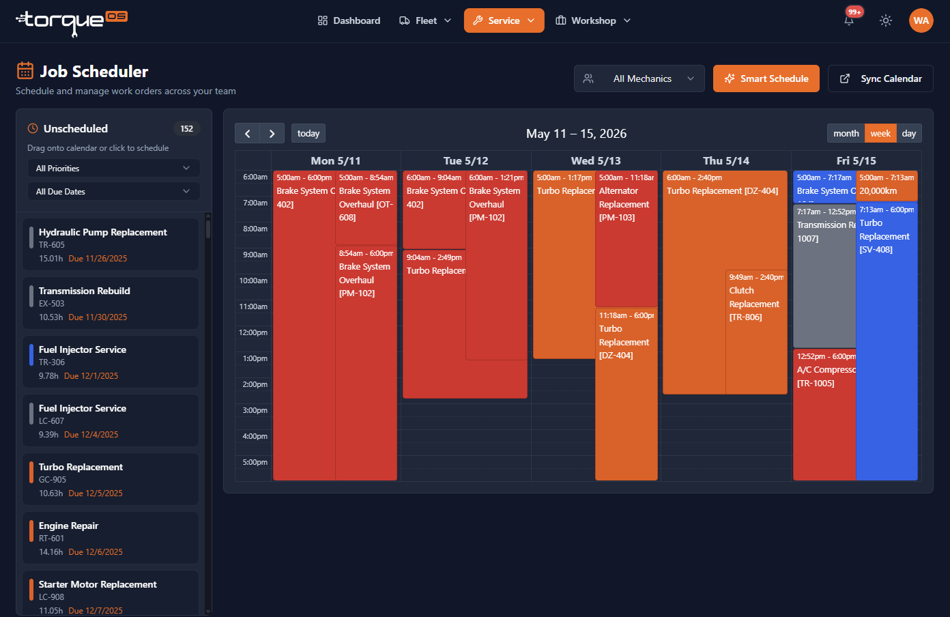Open Thursday Clutch Replacement TR-806 event

click(756, 332)
